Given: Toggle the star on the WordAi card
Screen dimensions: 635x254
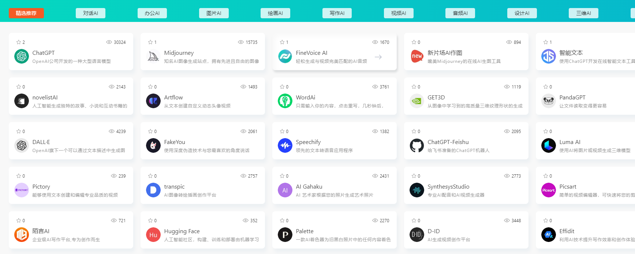Looking at the screenshot, I should [x=282, y=87].
